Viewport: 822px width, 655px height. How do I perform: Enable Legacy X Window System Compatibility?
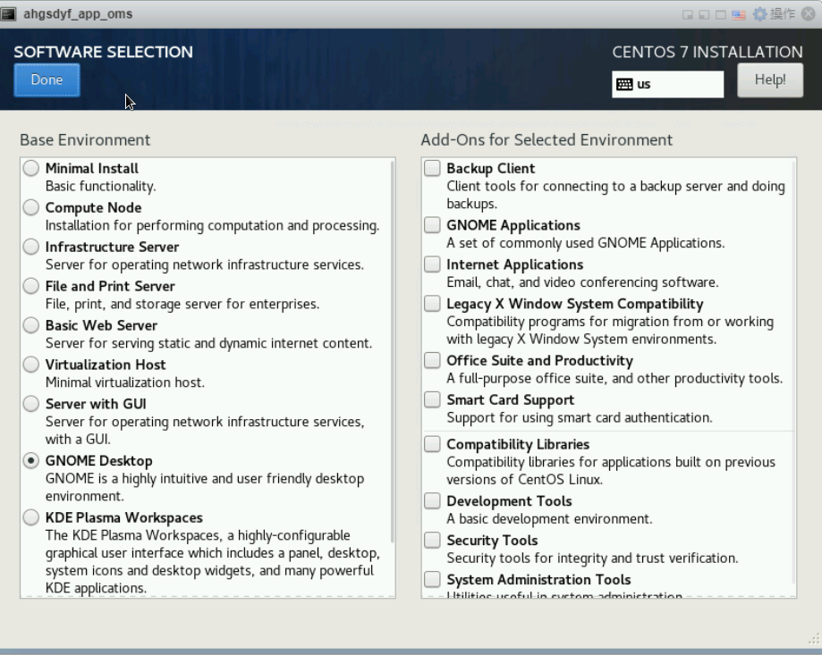pos(432,304)
